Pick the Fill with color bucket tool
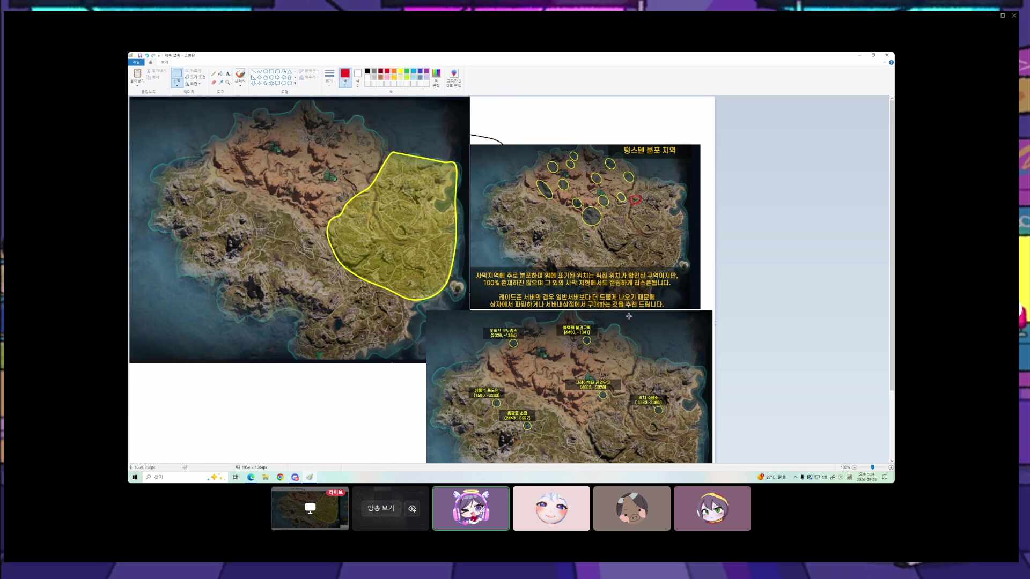 220,73
